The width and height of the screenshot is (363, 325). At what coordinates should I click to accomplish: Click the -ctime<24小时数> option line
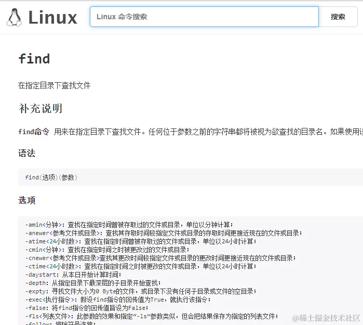coord(141,266)
